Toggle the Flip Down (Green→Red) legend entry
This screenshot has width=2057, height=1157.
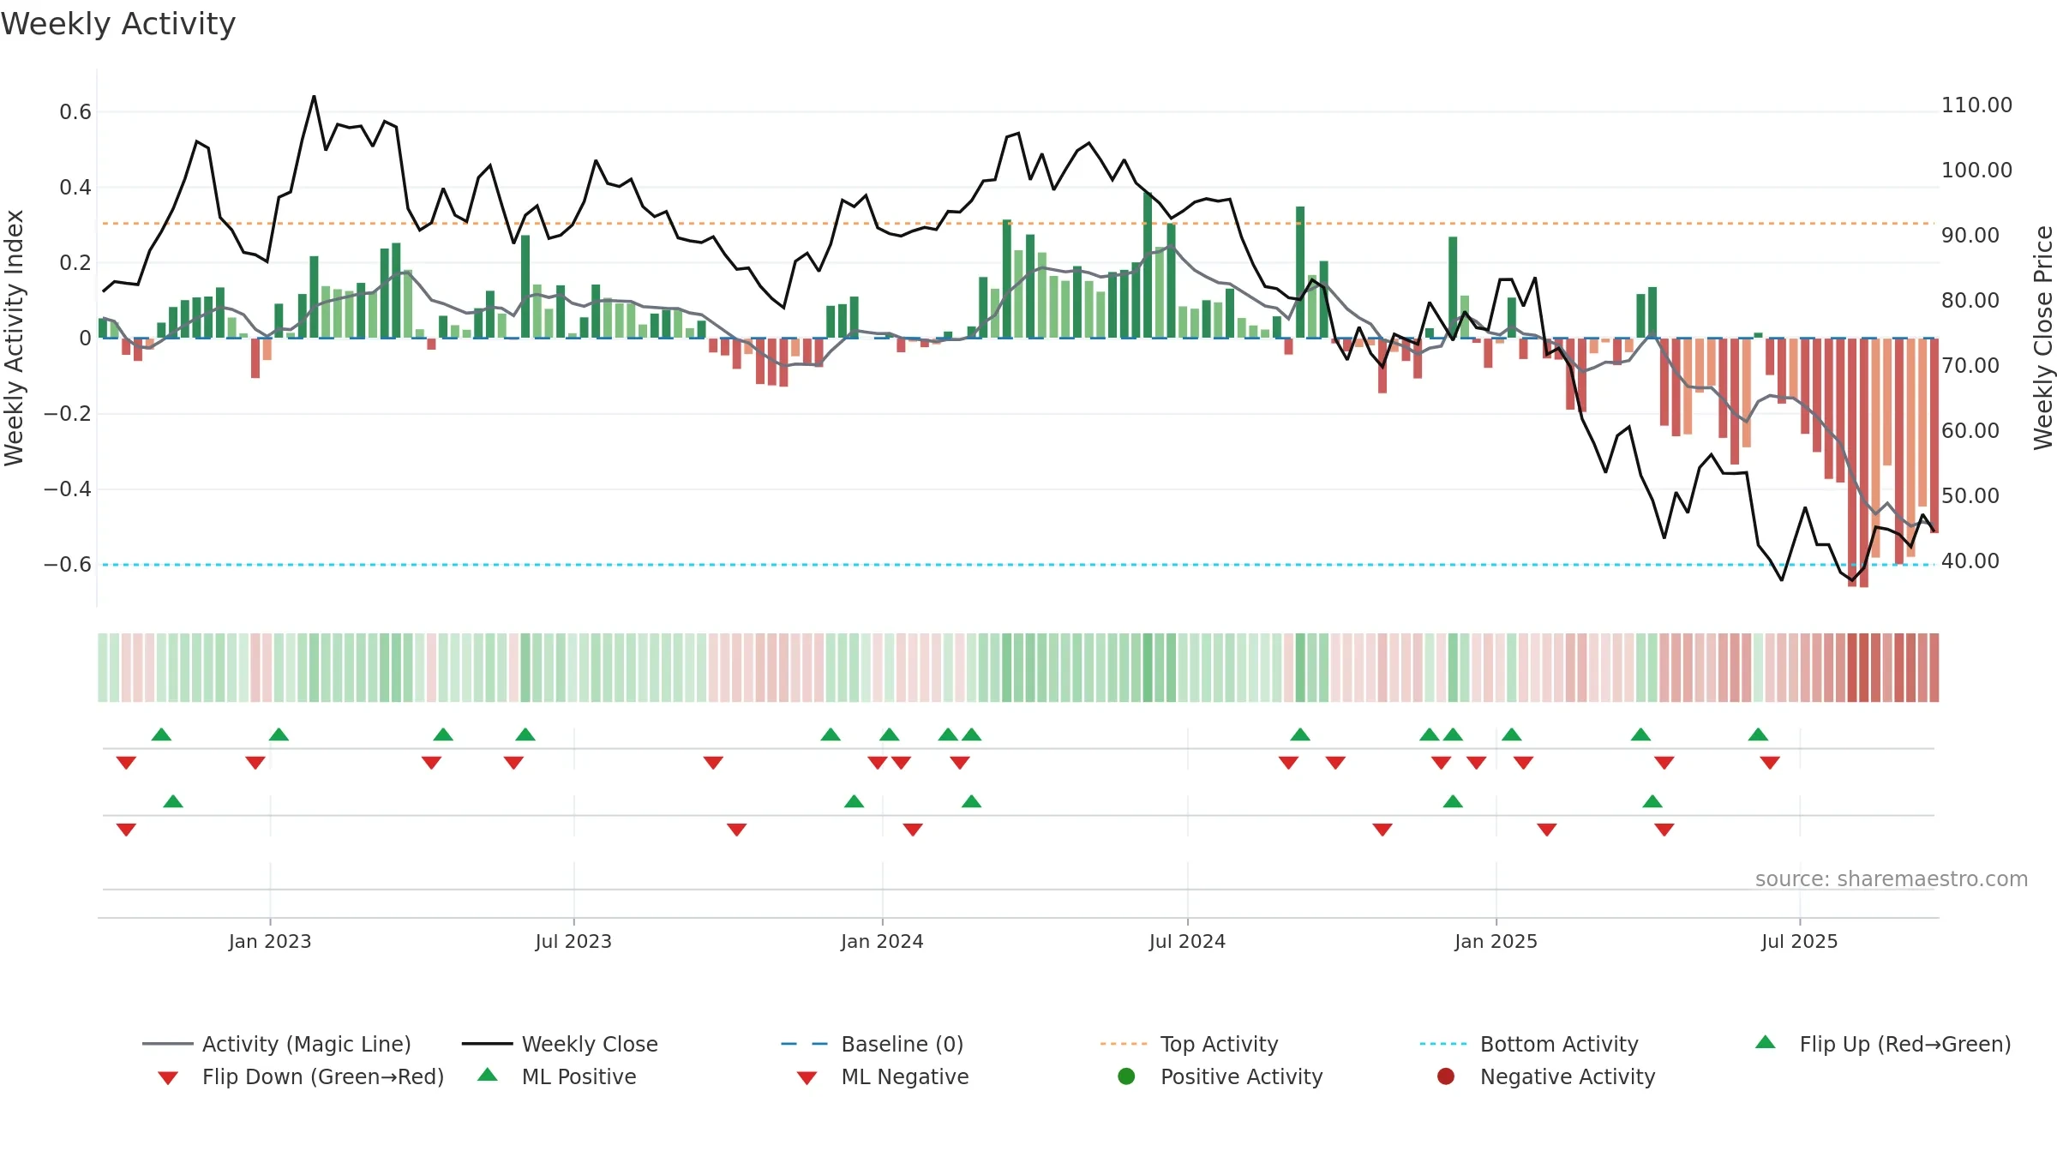click(x=300, y=1076)
